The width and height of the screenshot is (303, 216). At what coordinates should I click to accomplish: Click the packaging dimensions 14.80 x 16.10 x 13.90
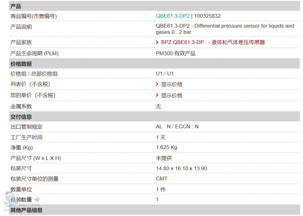tap(181, 169)
